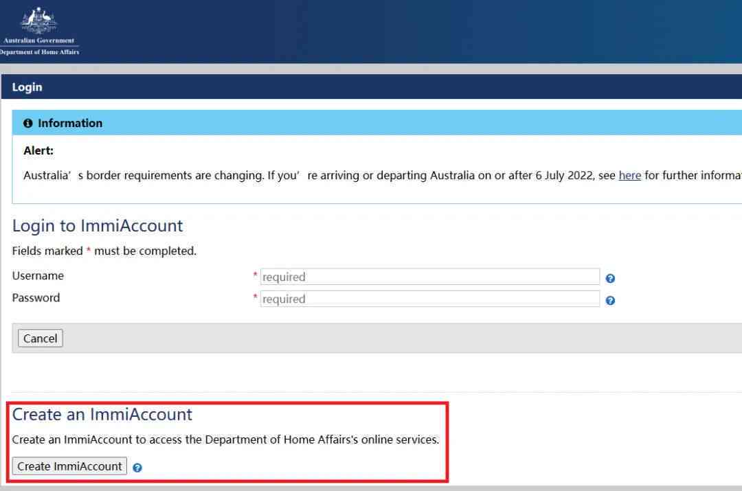Open help icon next to Create ImmiAccount button
The image size is (742, 491).
pos(137,468)
